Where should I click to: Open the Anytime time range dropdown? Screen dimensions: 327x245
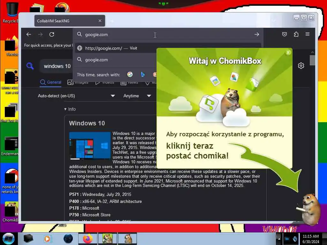point(137,96)
